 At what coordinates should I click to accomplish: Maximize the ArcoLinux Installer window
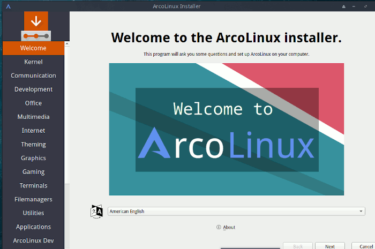click(x=365, y=6)
